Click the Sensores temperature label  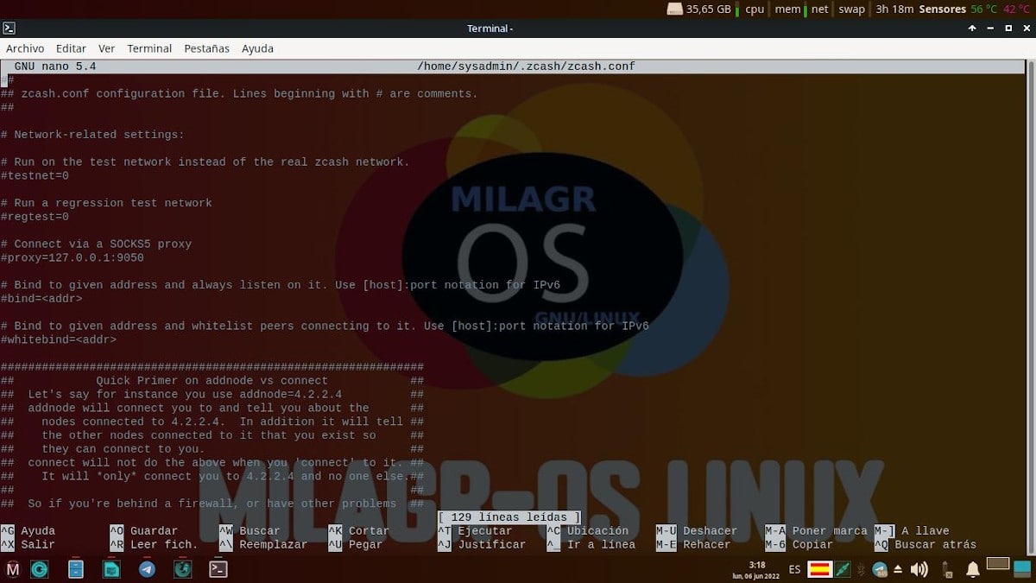click(x=942, y=10)
